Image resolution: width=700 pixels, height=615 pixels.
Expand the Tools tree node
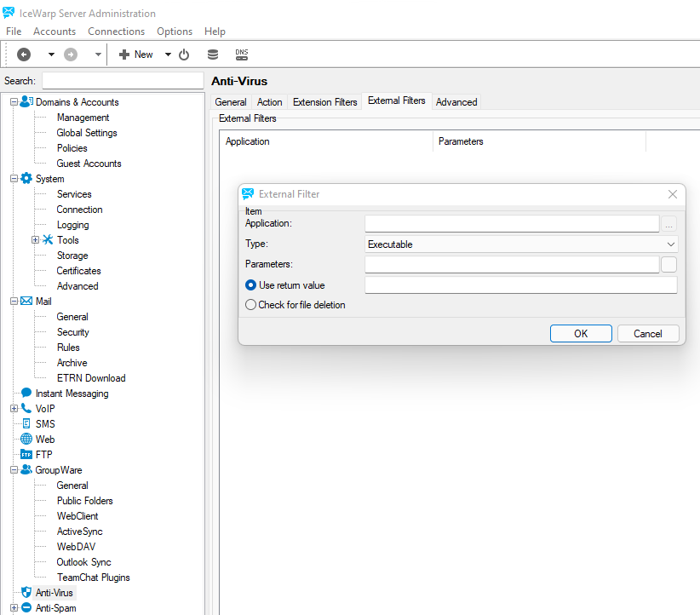tap(35, 240)
